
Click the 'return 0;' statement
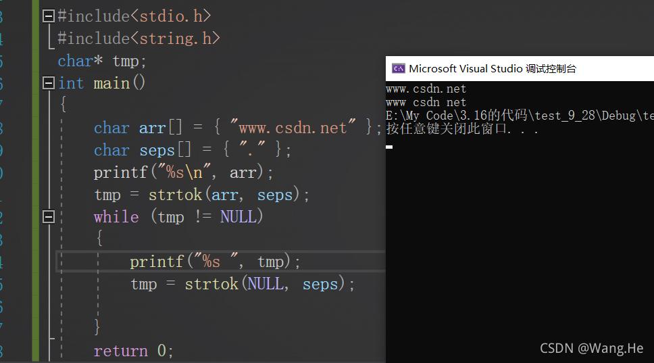pyautogui.click(x=134, y=351)
